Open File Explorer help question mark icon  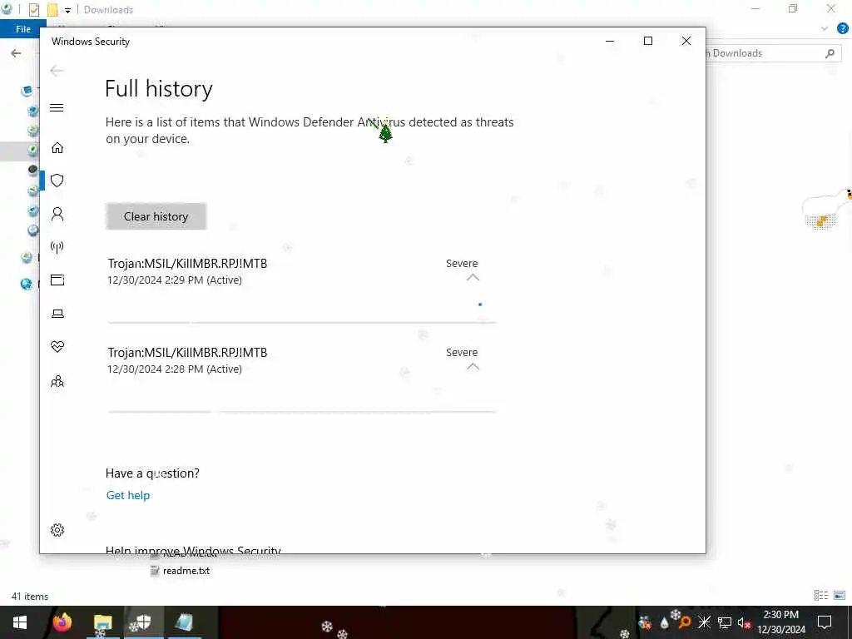coord(843,29)
